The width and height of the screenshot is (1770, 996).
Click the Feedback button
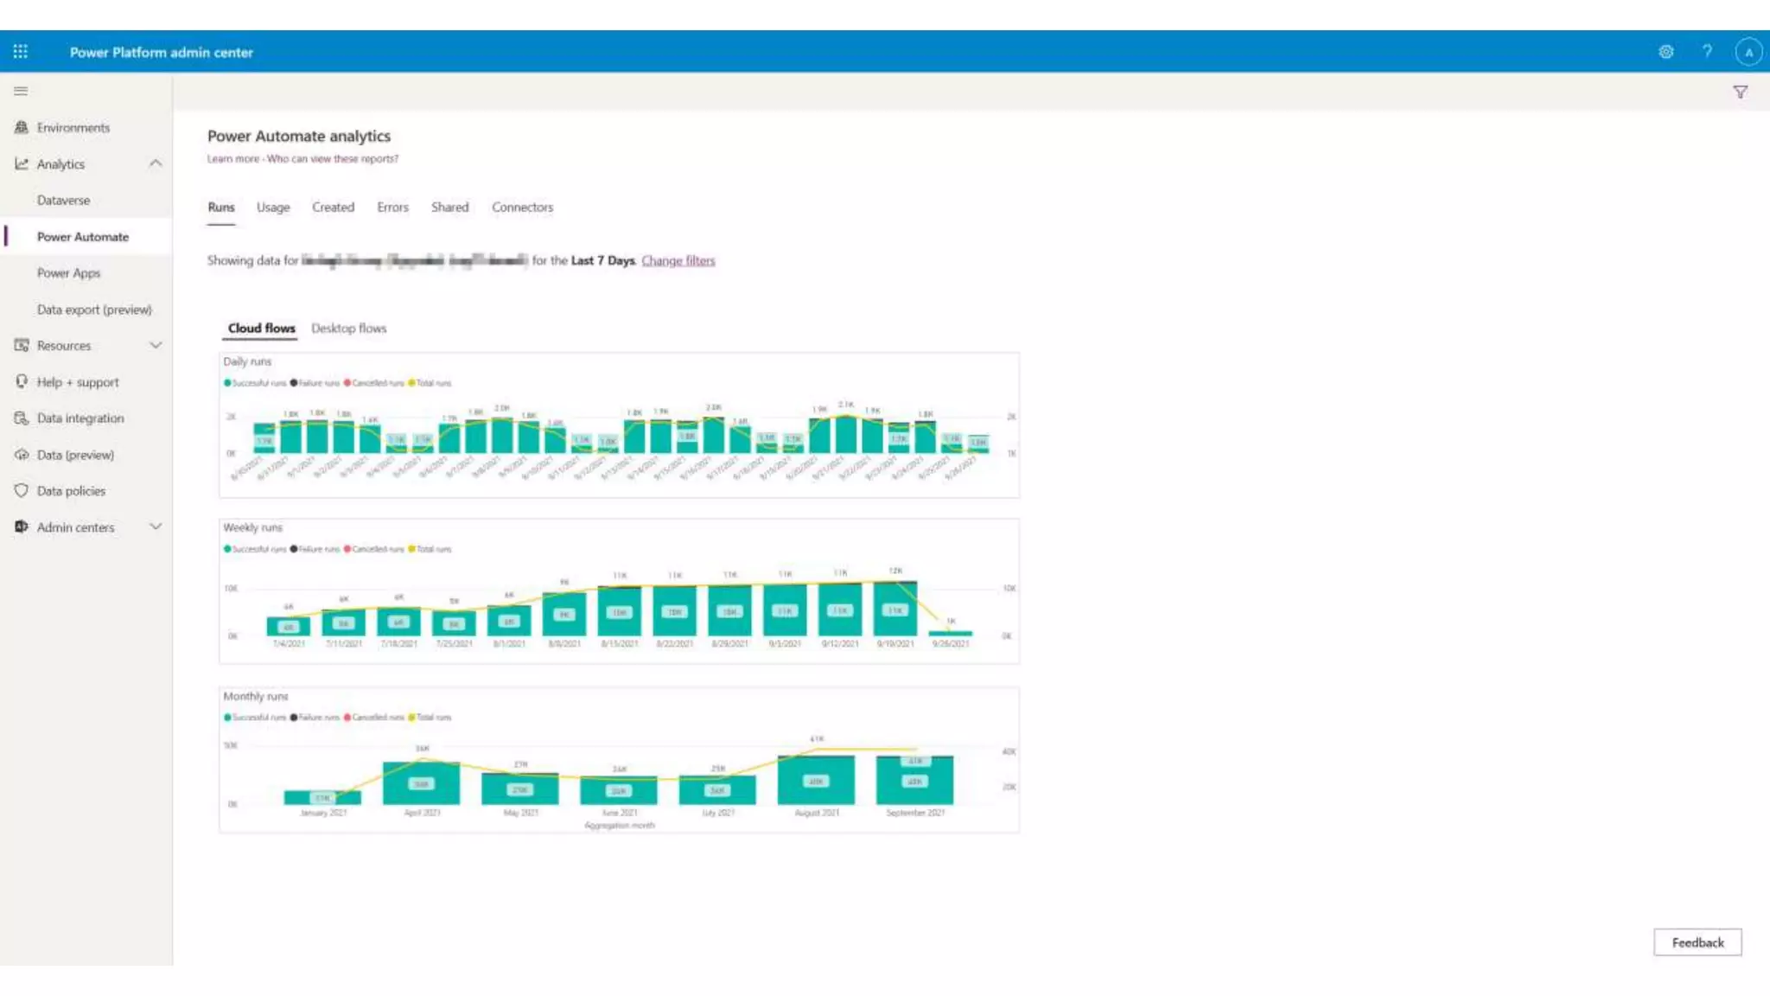1697,942
